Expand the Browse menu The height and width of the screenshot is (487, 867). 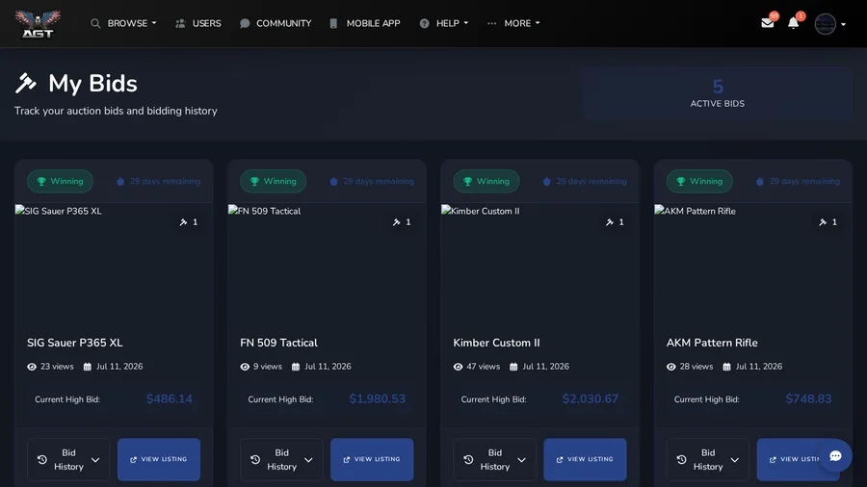point(124,23)
